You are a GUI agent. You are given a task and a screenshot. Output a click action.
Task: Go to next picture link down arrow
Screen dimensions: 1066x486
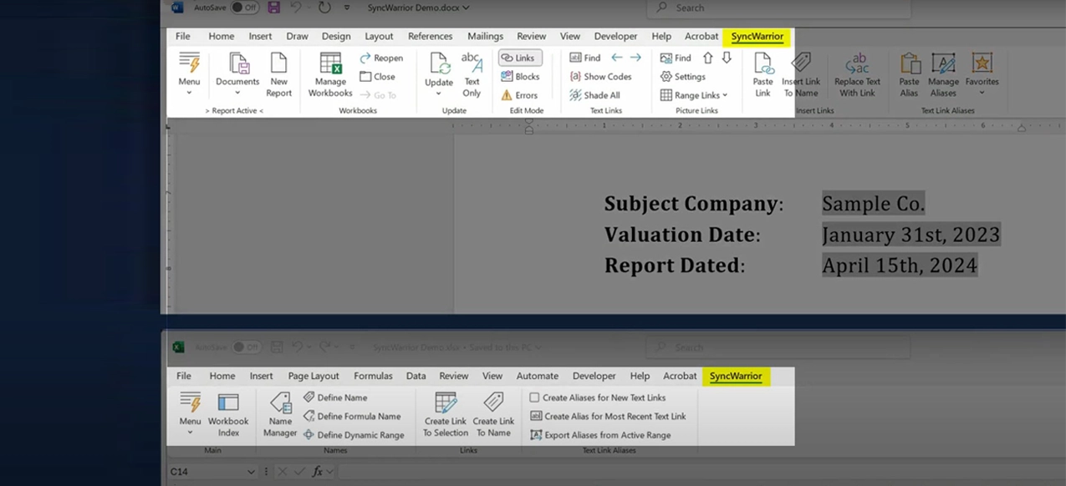(727, 58)
